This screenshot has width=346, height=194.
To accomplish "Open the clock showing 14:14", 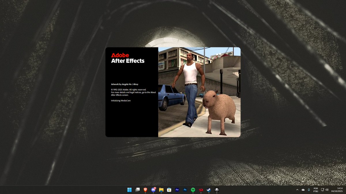I will (x=337, y=190).
